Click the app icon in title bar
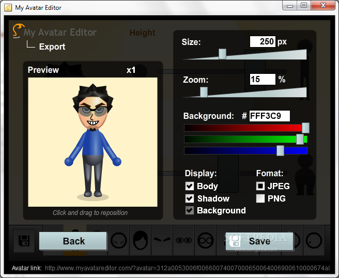 pos(8,8)
